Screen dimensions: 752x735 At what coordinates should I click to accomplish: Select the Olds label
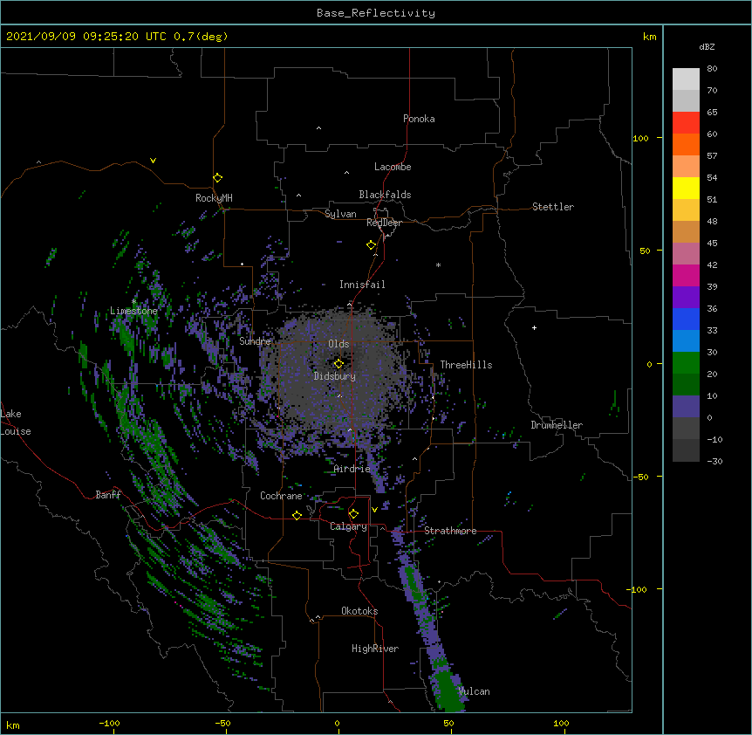point(338,344)
